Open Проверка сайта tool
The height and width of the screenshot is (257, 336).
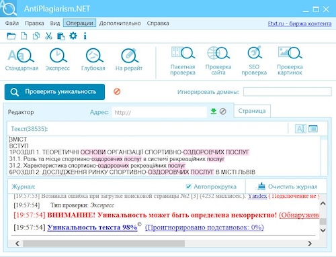pyautogui.click(x=218, y=61)
